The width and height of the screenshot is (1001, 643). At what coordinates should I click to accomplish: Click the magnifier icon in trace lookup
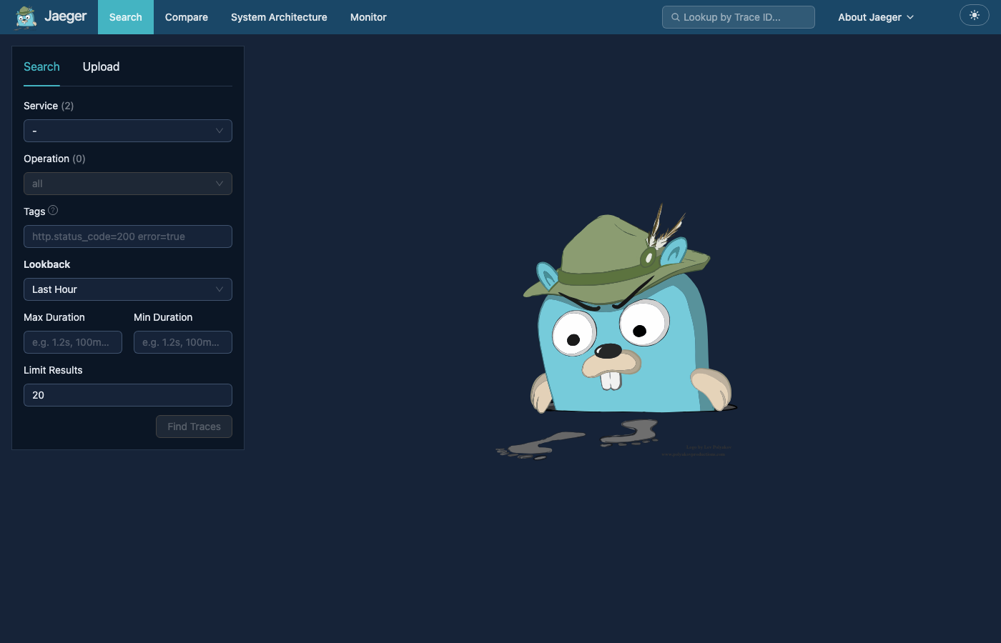pos(675,17)
